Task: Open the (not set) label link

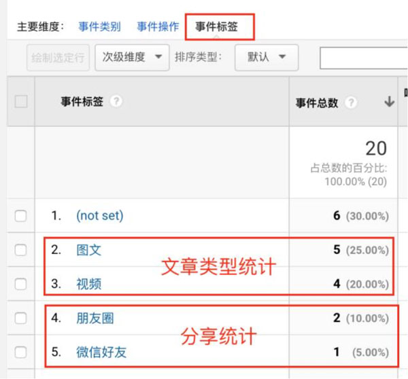Action: [99, 216]
